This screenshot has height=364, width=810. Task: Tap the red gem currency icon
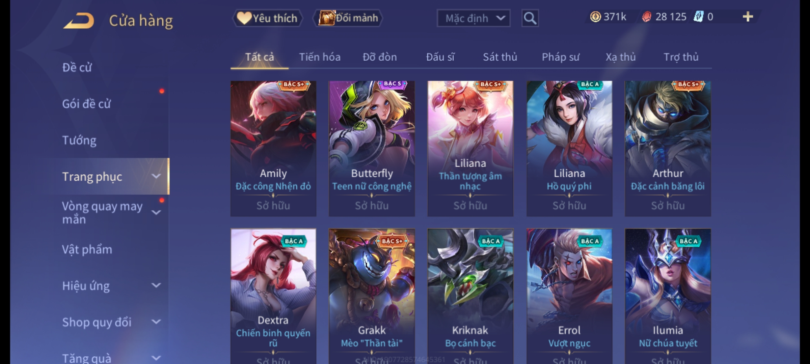coord(646,17)
